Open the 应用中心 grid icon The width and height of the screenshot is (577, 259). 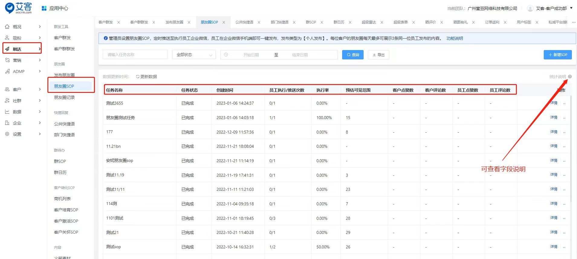tap(44, 8)
